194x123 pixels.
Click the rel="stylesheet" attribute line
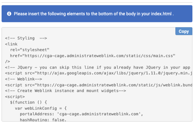click(x=30, y=50)
